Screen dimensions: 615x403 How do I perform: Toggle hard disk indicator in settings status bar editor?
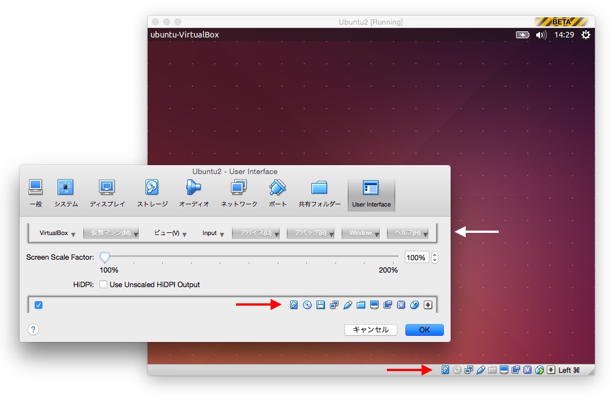tap(294, 305)
